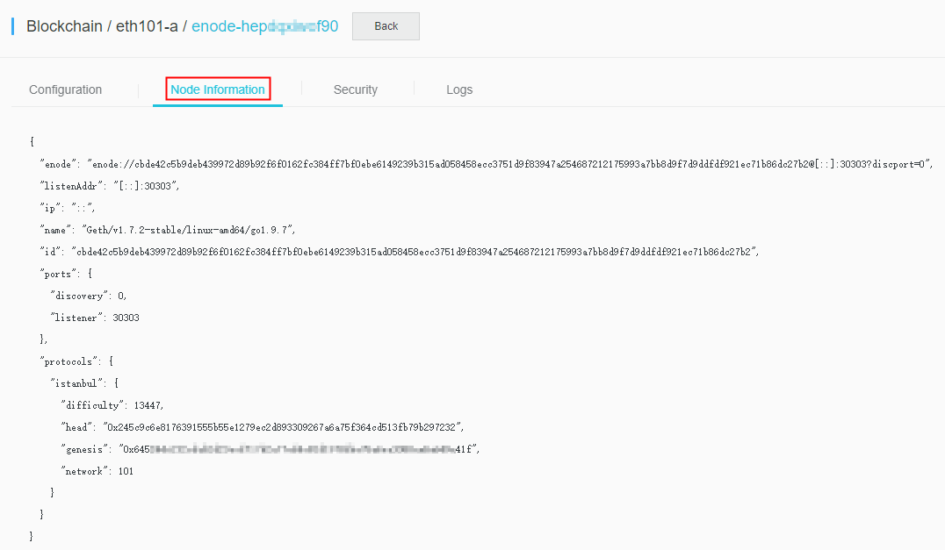
Task: Click the "listenAddr": "[::]:30303" line
Action: (110, 186)
